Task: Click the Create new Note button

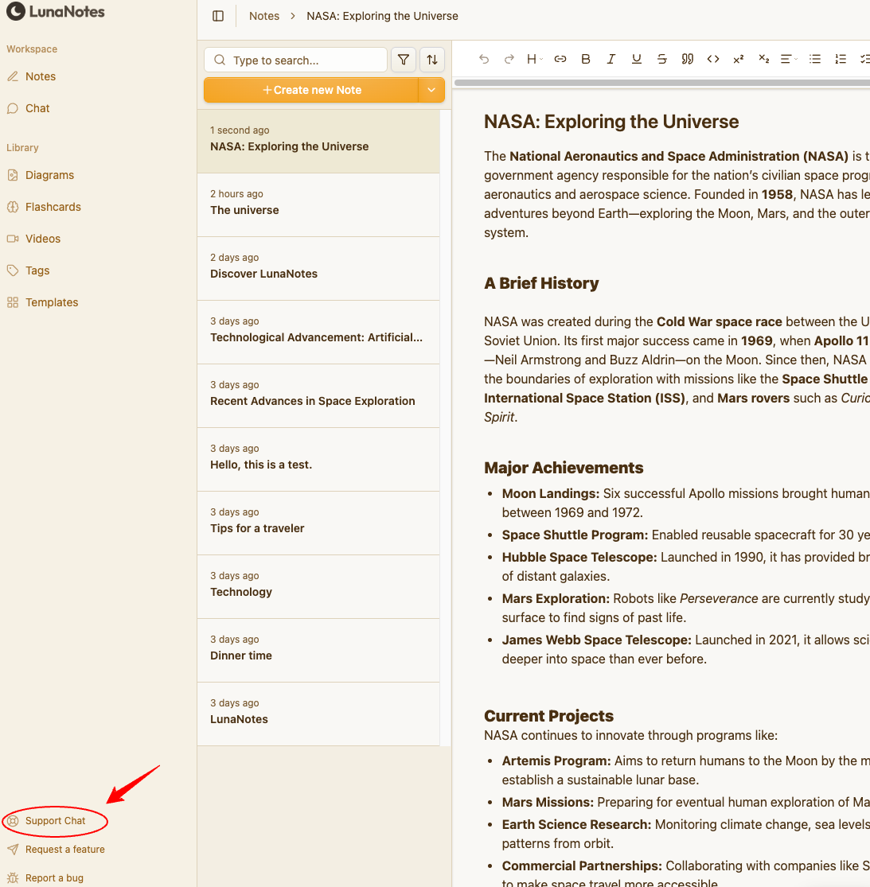Action: 311,90
